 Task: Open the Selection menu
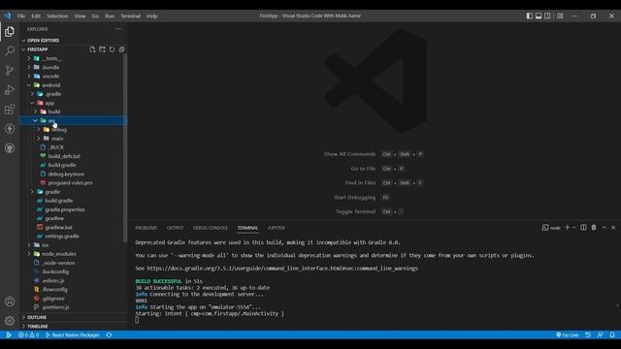click(57, 16)
